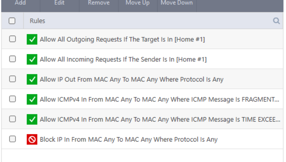The width and height of the screenshot is (286, 162).
Task: Click green allow icon for Incoming Requests rule
Action: [32, 59]
